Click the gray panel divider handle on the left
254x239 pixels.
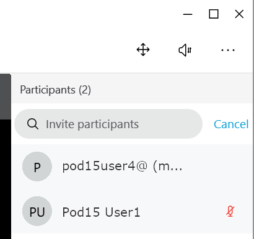[6, 97]
